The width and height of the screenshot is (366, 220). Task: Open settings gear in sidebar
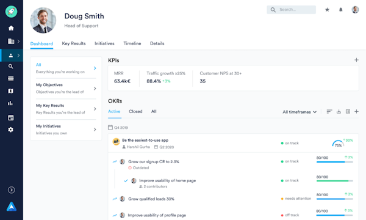click(11, 130)
